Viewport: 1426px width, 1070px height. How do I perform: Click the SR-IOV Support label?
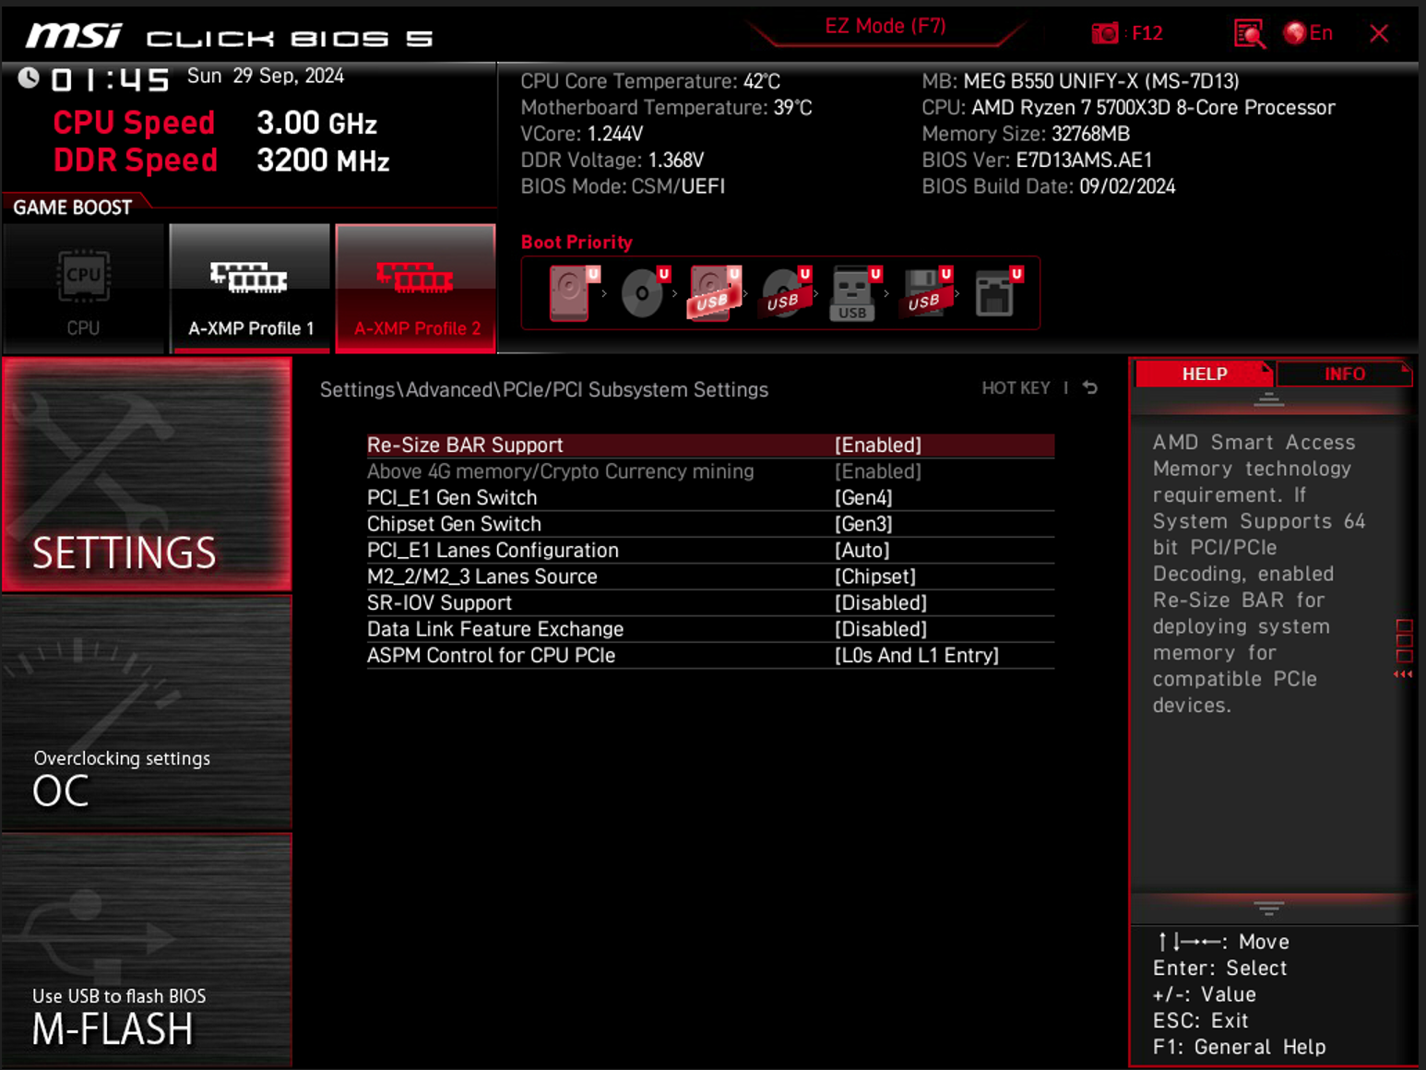pyautogui.click(x=439, y=603)
